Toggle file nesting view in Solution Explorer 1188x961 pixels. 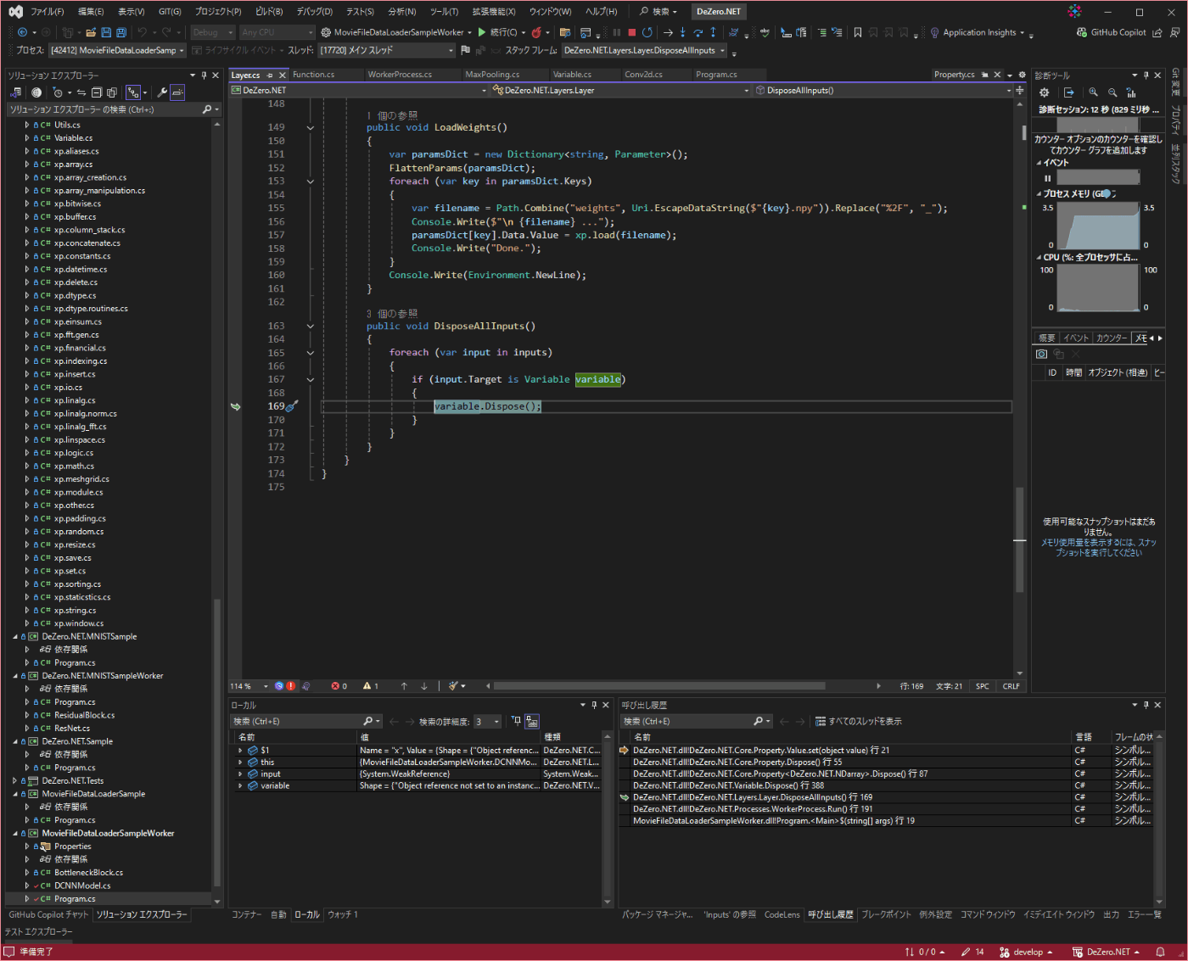(133, 92)
